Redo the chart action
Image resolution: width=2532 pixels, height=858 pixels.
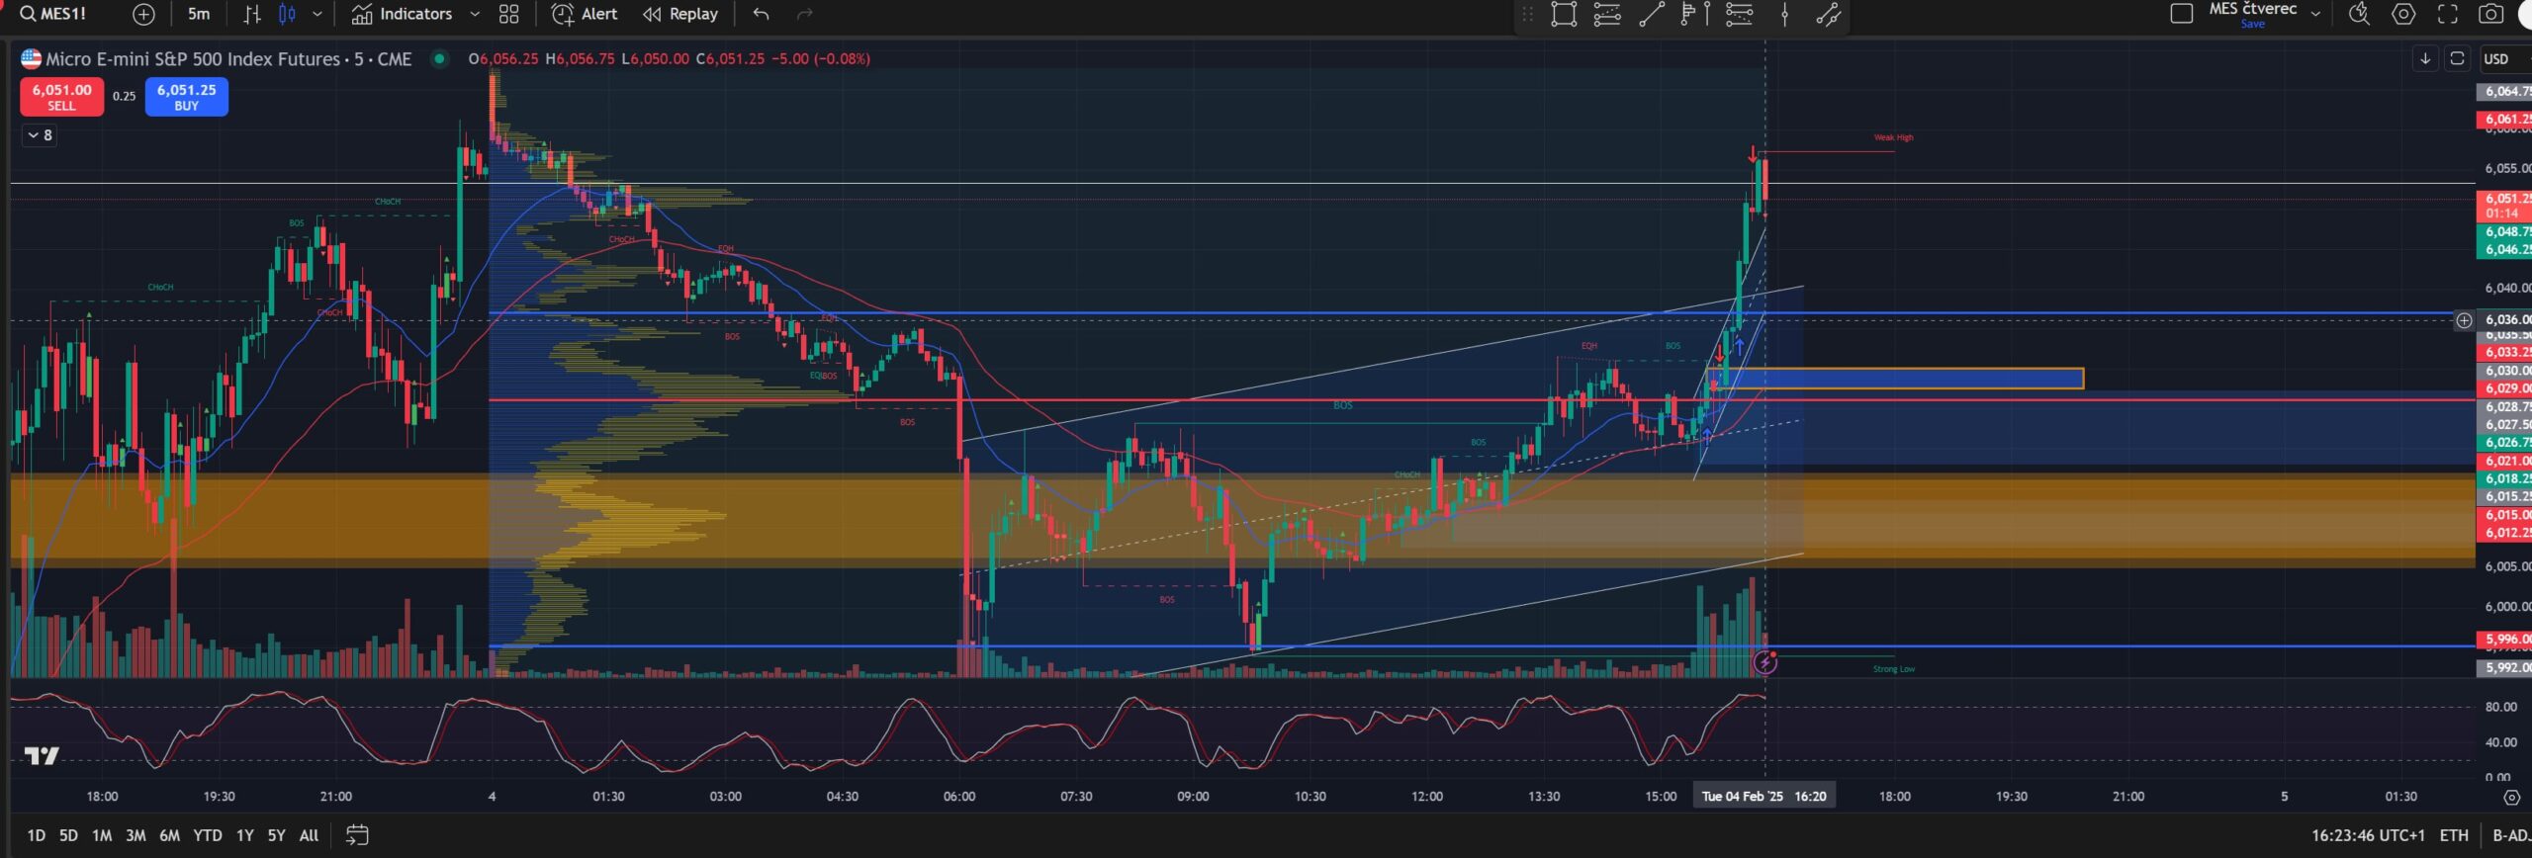[805, 14]
